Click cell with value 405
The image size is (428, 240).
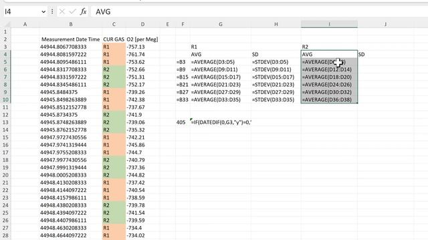click(183, 122)
